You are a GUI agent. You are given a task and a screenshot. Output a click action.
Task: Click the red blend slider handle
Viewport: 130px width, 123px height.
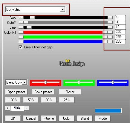(45, 82)
